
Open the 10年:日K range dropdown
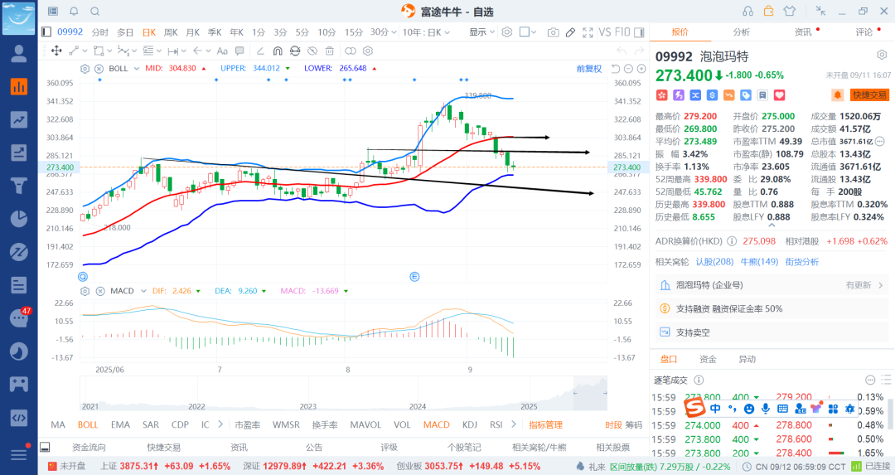click(426, 32)
